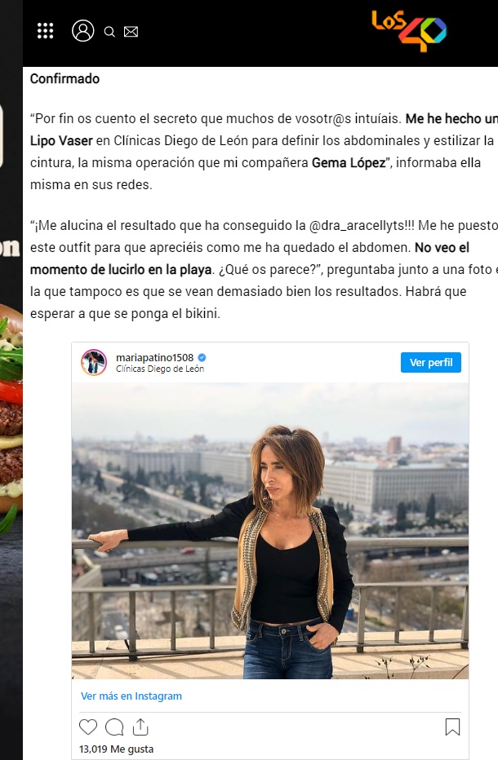The width and height of the screenshot is (498, 760).
Task: Click the verified blue badge
Action: tap(202, 358)
